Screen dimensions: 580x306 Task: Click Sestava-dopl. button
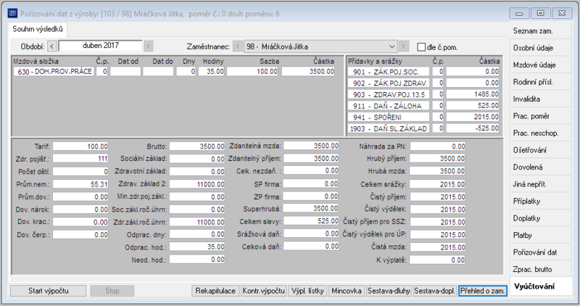pos(434,291)
